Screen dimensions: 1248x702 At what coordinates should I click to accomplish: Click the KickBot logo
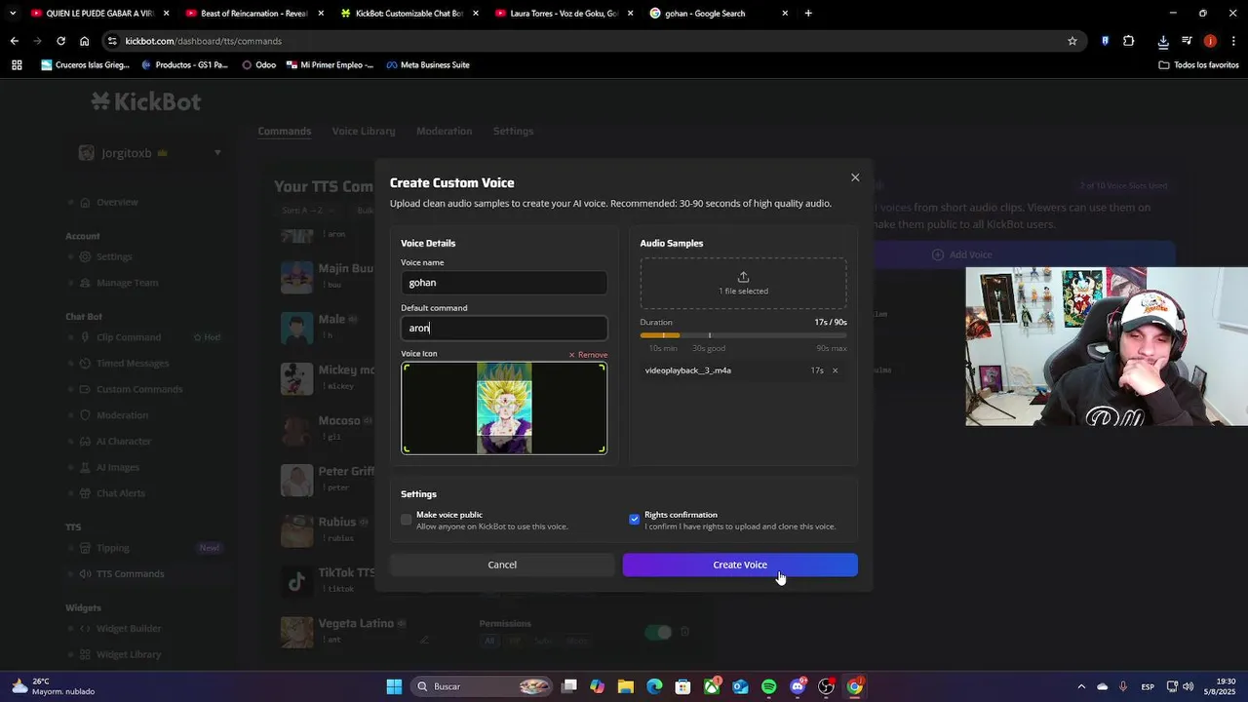pos(146,101)
